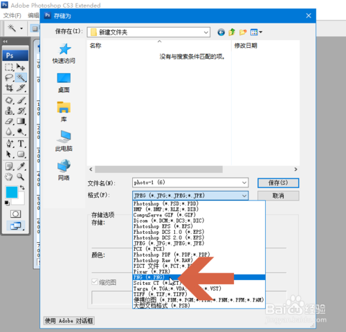
Task: Click the 取消 button
Action: pos(278,196)
